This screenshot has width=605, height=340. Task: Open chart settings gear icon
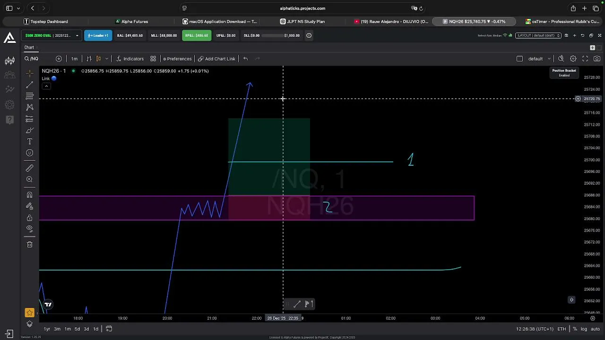coord(573,59)
